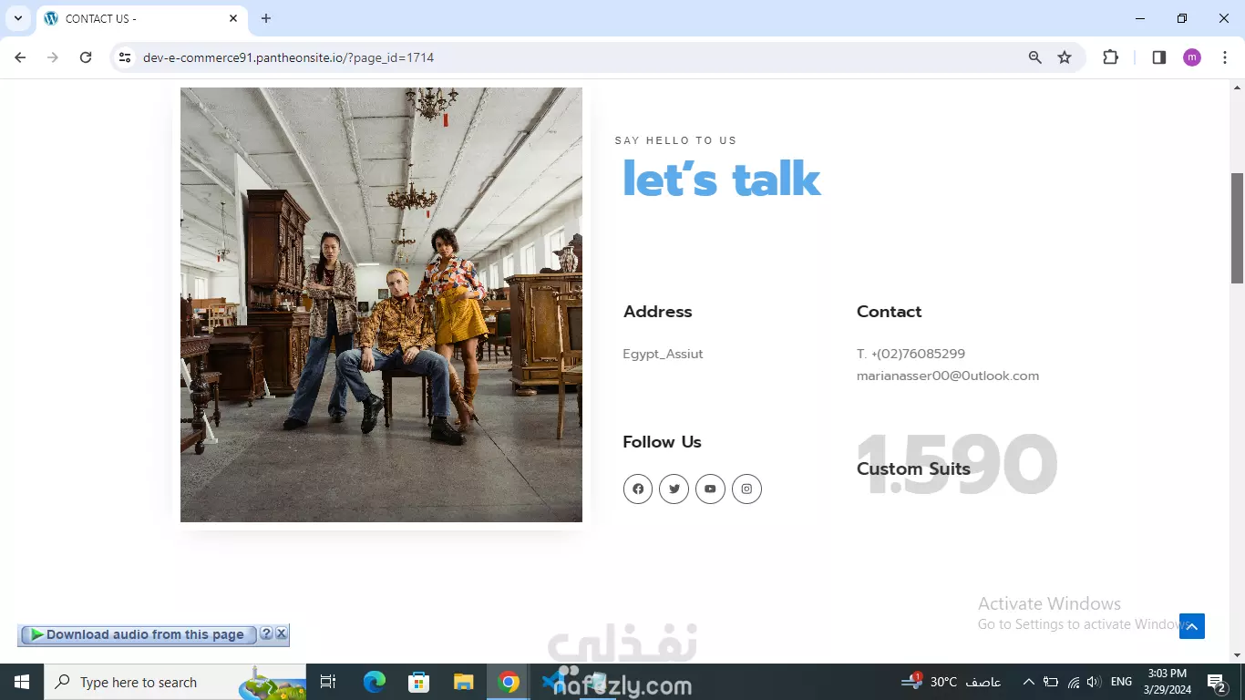This screenshot has height=700, width=1245.
Task: Open the Instagram social icon
Action: [746, 489]
